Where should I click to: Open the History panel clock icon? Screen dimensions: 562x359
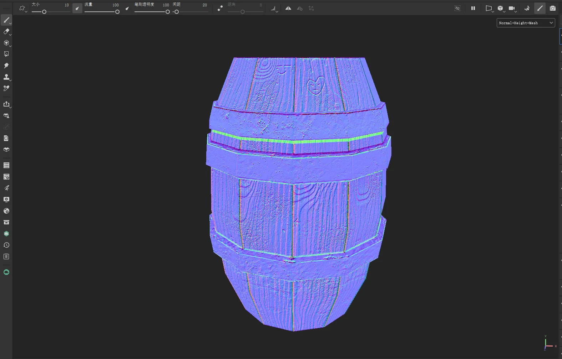pyautogui.click(x=6, y=245)
